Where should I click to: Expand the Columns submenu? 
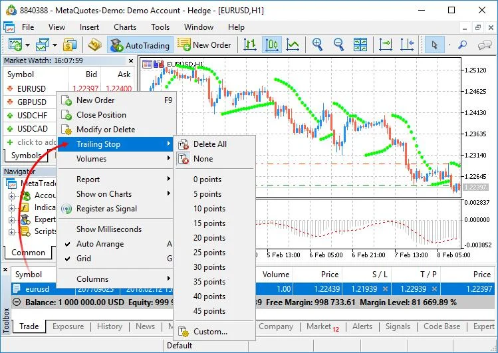pos(116,279)
